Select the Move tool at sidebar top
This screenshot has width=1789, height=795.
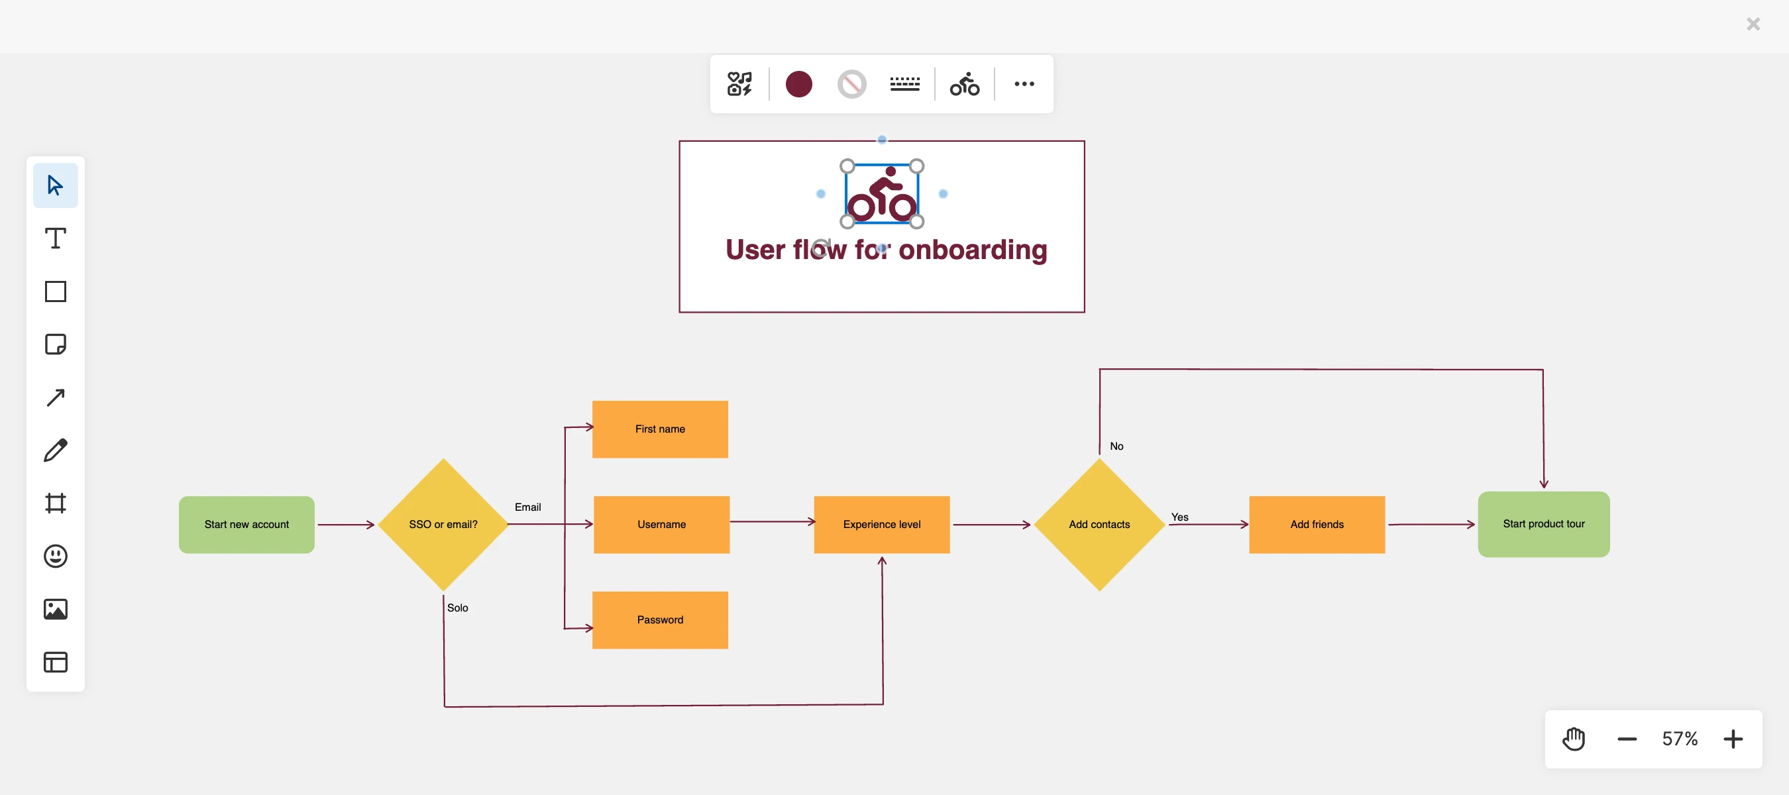[56, 185]
